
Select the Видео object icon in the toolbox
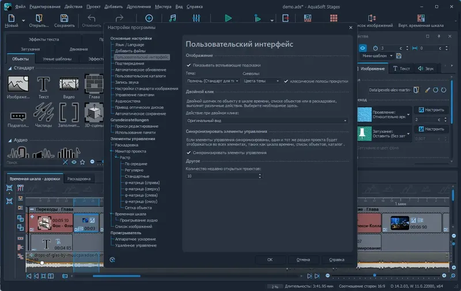coord(68,84)
